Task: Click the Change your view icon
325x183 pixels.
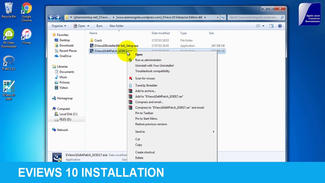Action: point(258,26)
